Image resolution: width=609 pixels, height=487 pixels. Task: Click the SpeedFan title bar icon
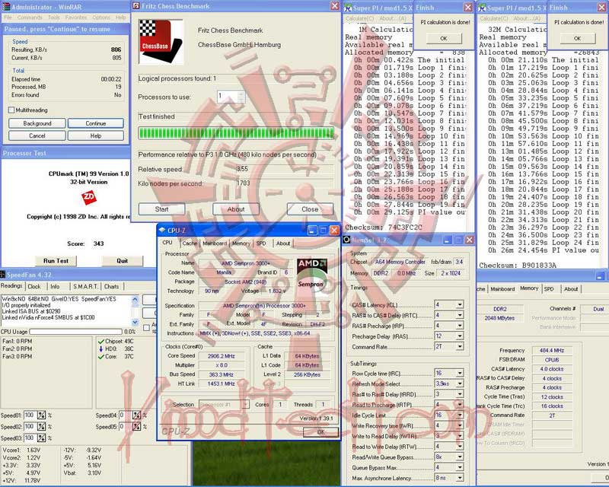click(x=3, y=275)
